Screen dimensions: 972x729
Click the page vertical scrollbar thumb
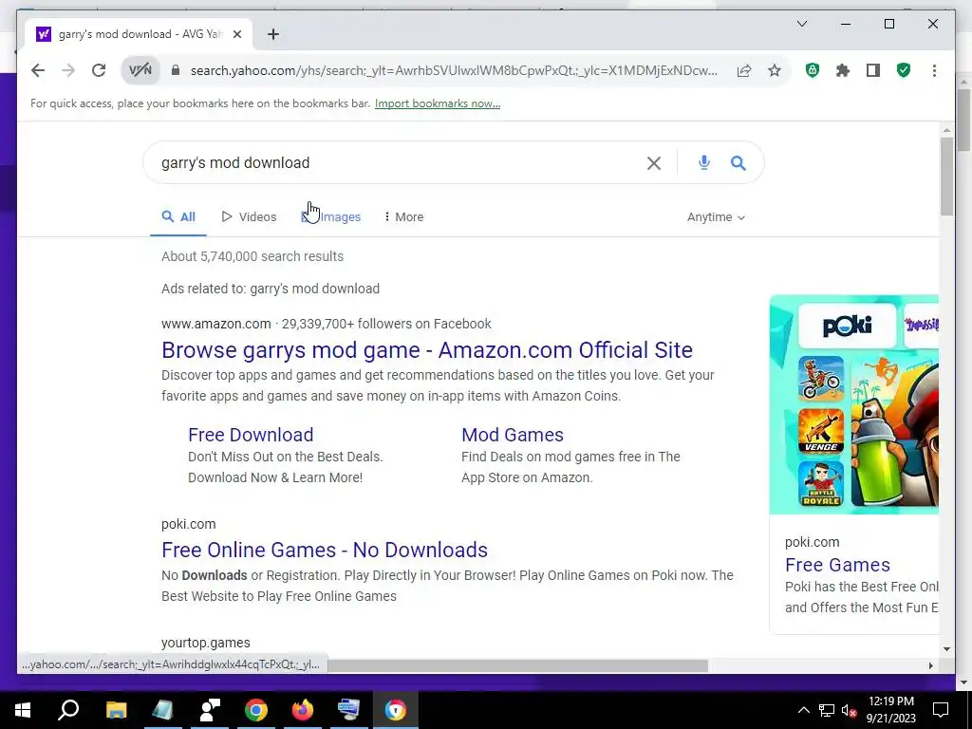[946, 177]
